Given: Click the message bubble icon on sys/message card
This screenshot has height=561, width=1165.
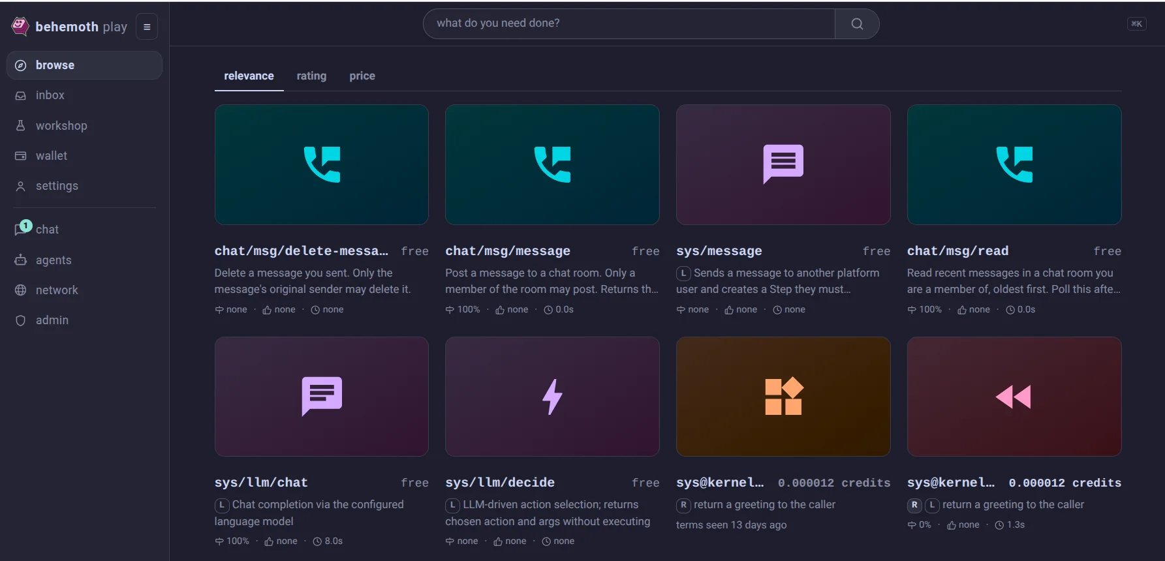Looking at the screenshot, I should 783,164.
